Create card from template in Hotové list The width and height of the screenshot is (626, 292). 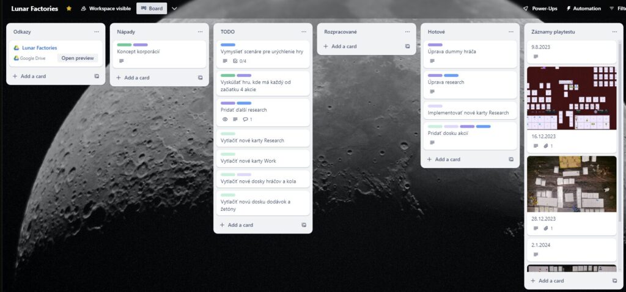[x=511, y=159]
